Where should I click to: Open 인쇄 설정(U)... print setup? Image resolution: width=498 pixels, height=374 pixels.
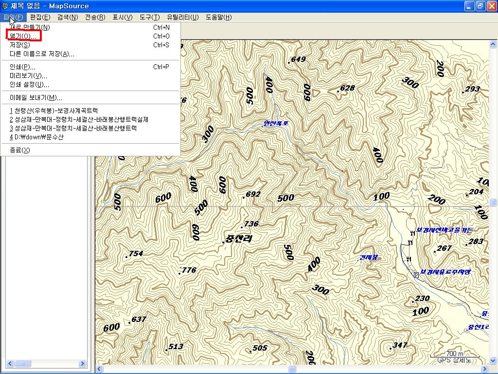pos(90,85)
